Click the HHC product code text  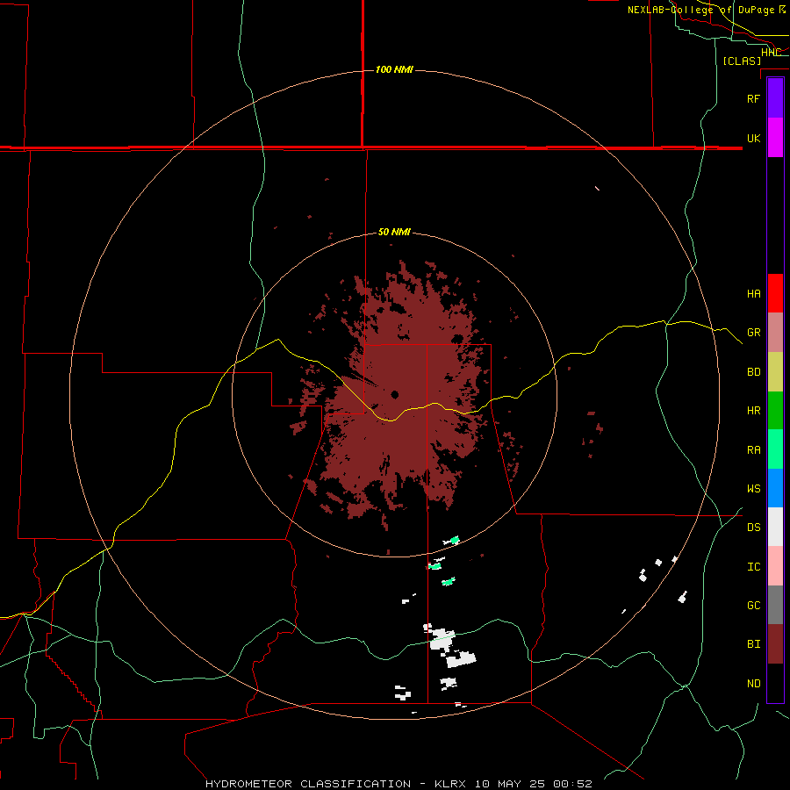[x=771, y=53]
